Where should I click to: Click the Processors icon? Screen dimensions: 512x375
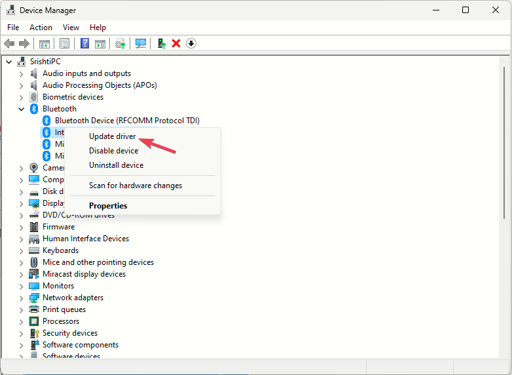pos(34,321)
